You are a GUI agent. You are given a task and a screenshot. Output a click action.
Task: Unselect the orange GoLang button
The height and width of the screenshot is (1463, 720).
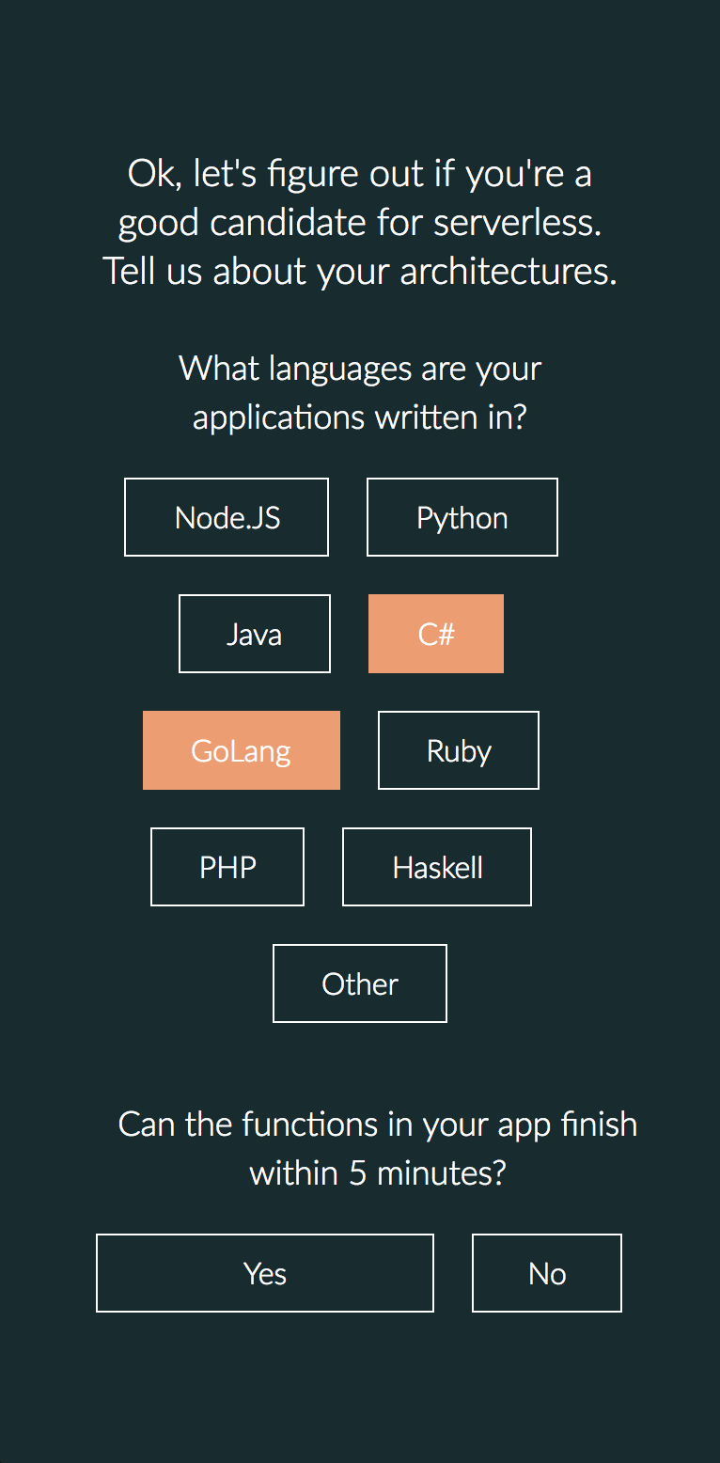pos(242,750)
